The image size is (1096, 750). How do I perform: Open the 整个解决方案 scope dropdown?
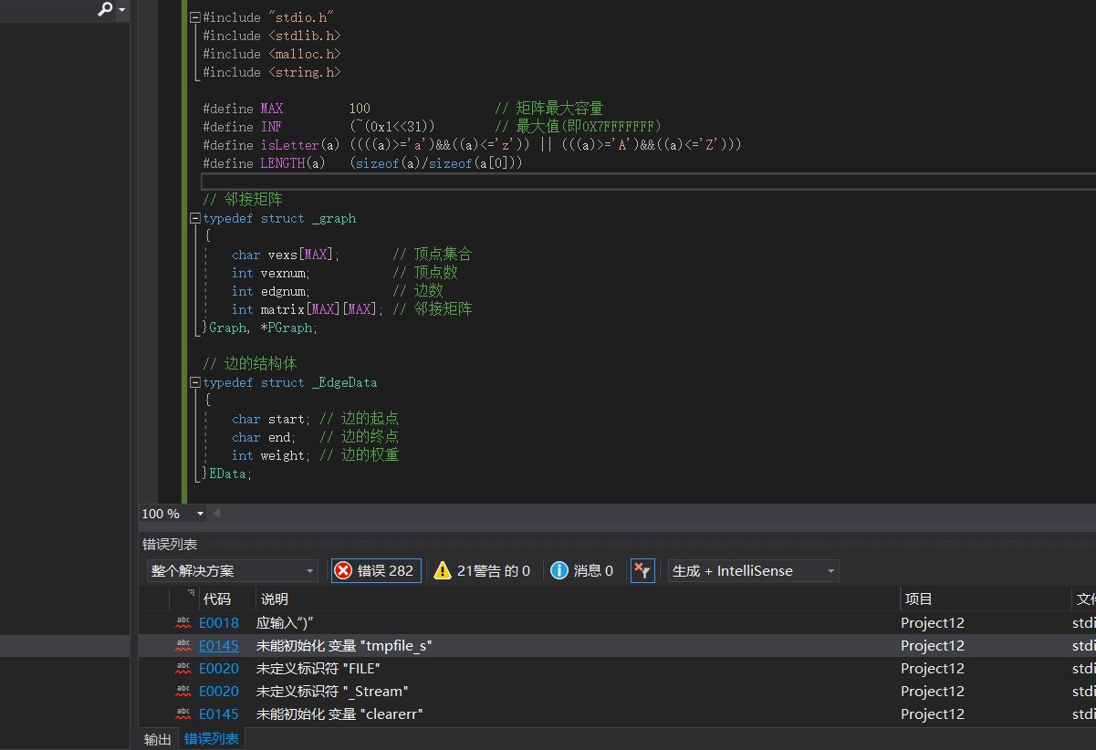tap(309, 571)
